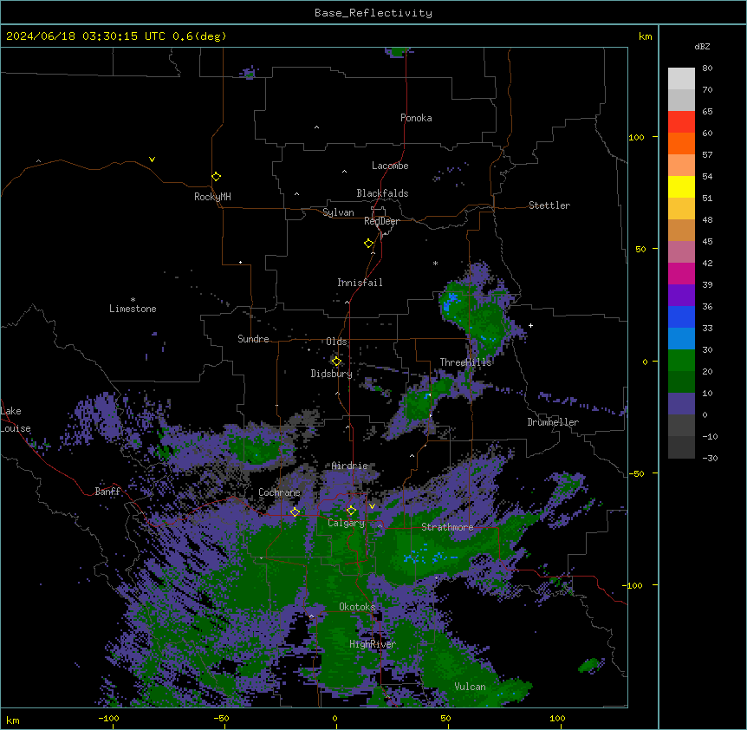Select the RedDeer label
Viewport: 747px width, 730px height.
381,221
